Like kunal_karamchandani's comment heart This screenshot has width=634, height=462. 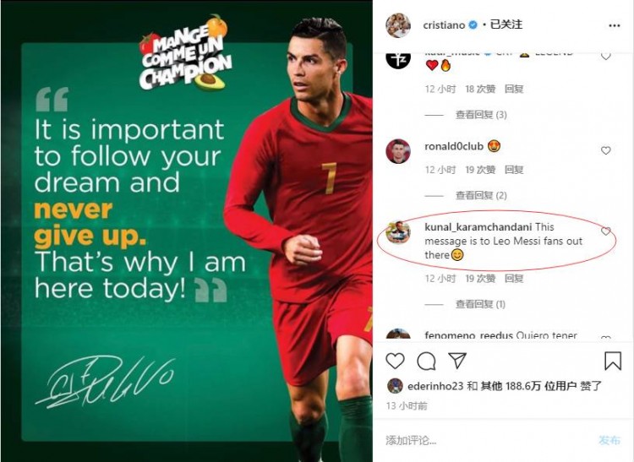(x=605, y=231)
